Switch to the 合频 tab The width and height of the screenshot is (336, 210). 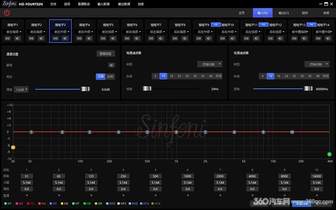pyautogui.click(x=326, y=13)
